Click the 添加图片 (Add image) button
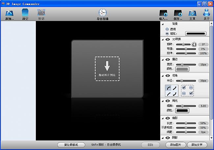The width and height of the screenshot is (214, 150). [176, 145]
